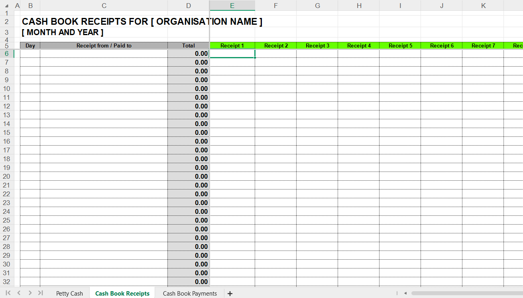
Task: Click the Total cell in row 12
Action: [189, 106]
